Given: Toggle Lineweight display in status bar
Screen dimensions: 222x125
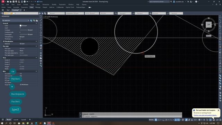Looking at the screenshot, I should click(x=183, y=120).
